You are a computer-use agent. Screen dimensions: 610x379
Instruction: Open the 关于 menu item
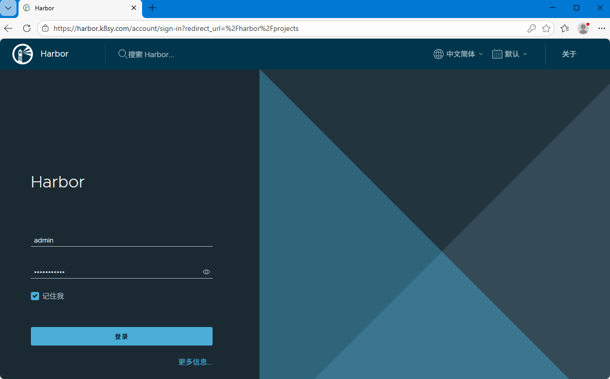tap(569, 54)
